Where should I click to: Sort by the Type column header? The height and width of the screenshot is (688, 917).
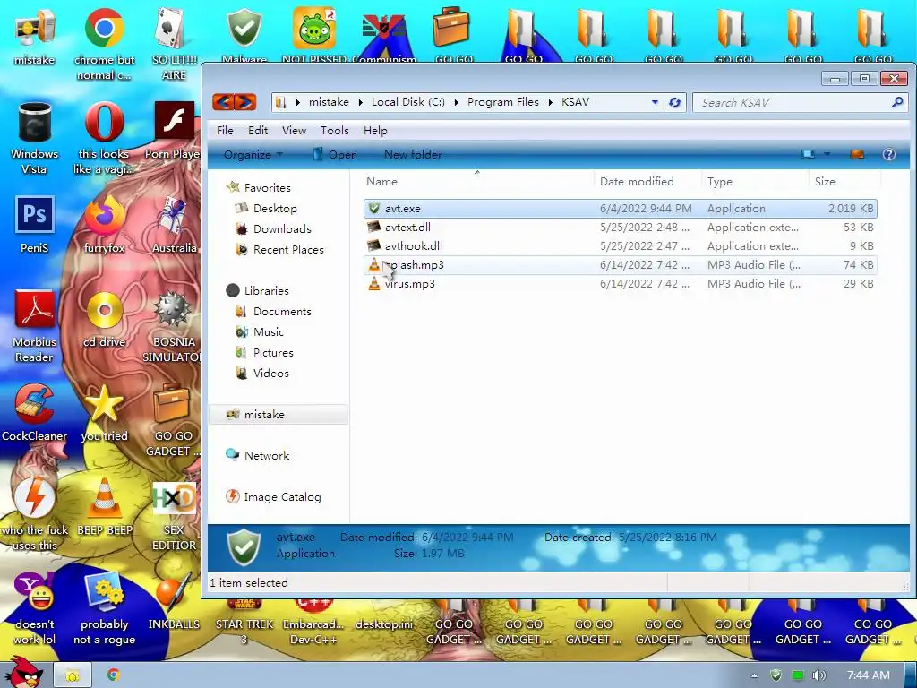coord(755,181)
